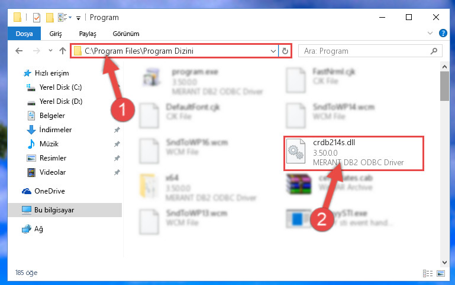455x285 pixels.
Task: Click the search magnifier icon
Action: (434, 51)
